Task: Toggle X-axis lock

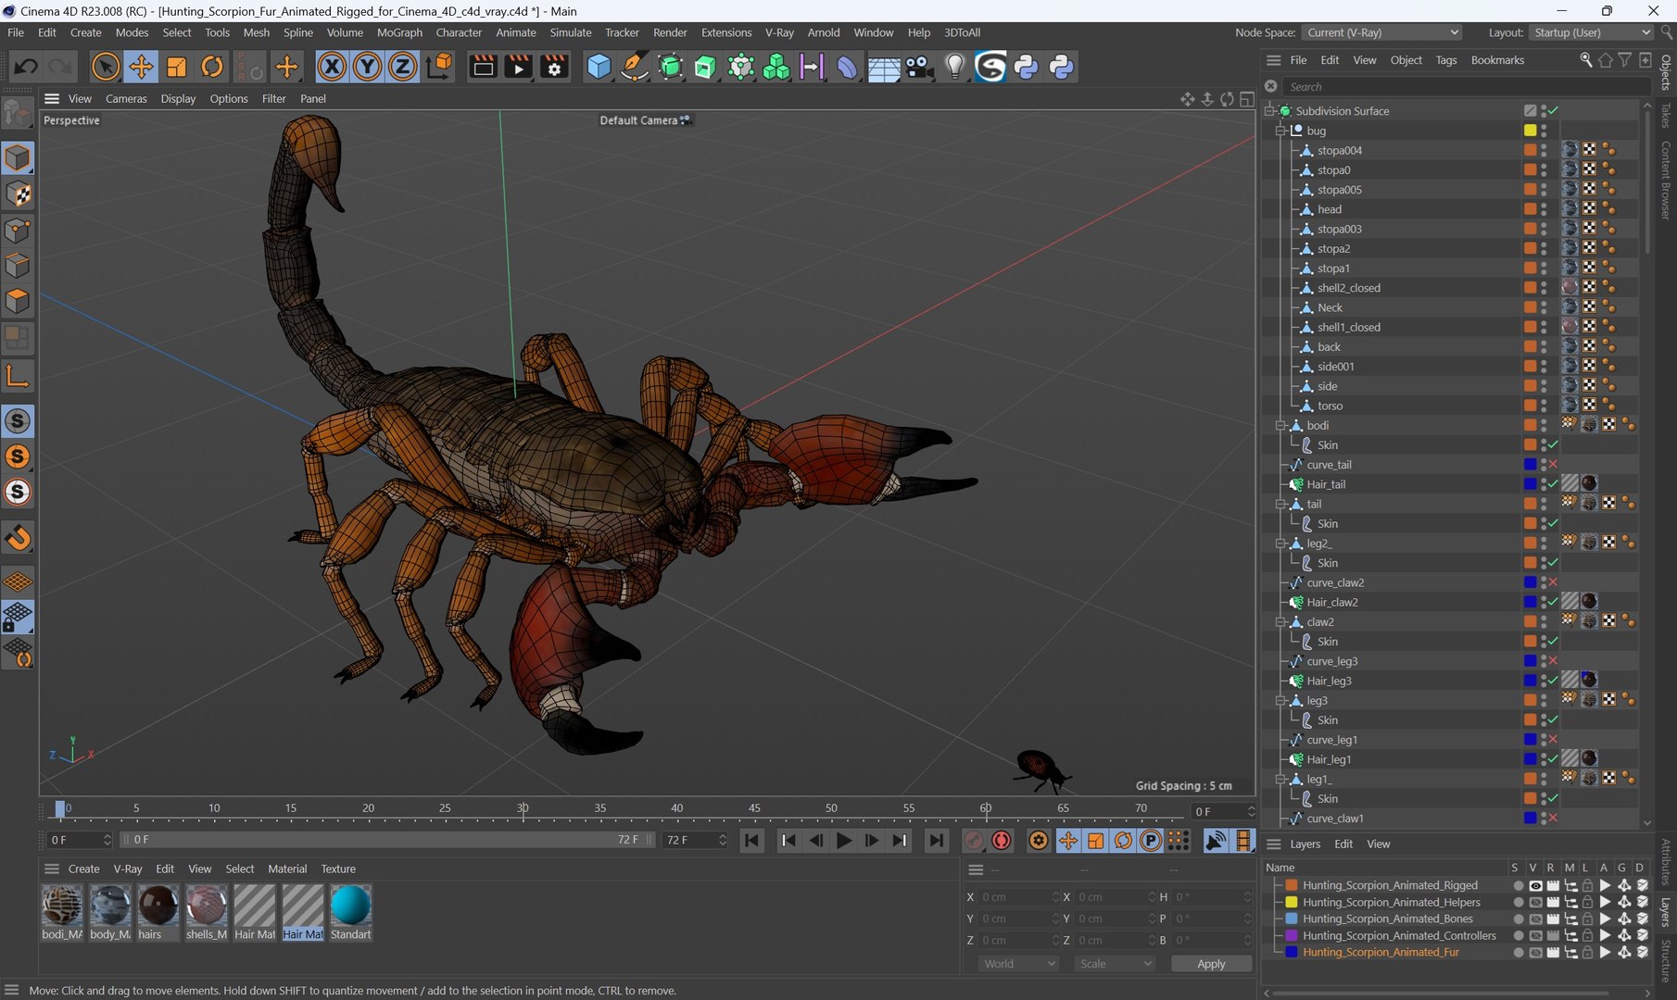Action: click(x=332, y=67)
